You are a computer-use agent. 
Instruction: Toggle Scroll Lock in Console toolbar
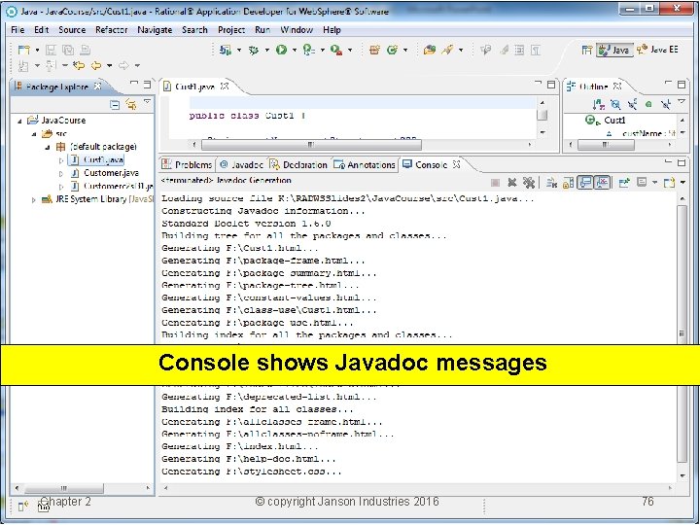point(568,182)
